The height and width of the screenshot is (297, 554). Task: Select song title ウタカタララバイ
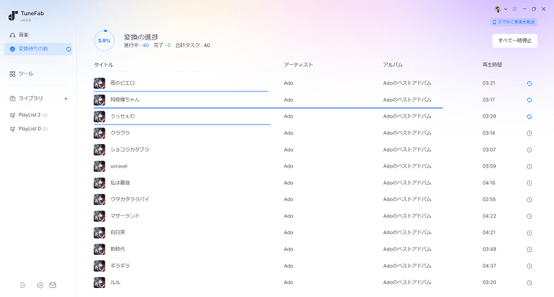point(129,199)
